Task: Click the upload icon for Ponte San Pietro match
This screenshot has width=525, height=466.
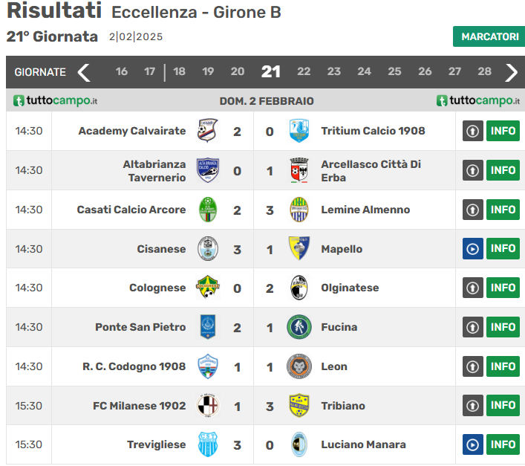Action: click(473, 327)
